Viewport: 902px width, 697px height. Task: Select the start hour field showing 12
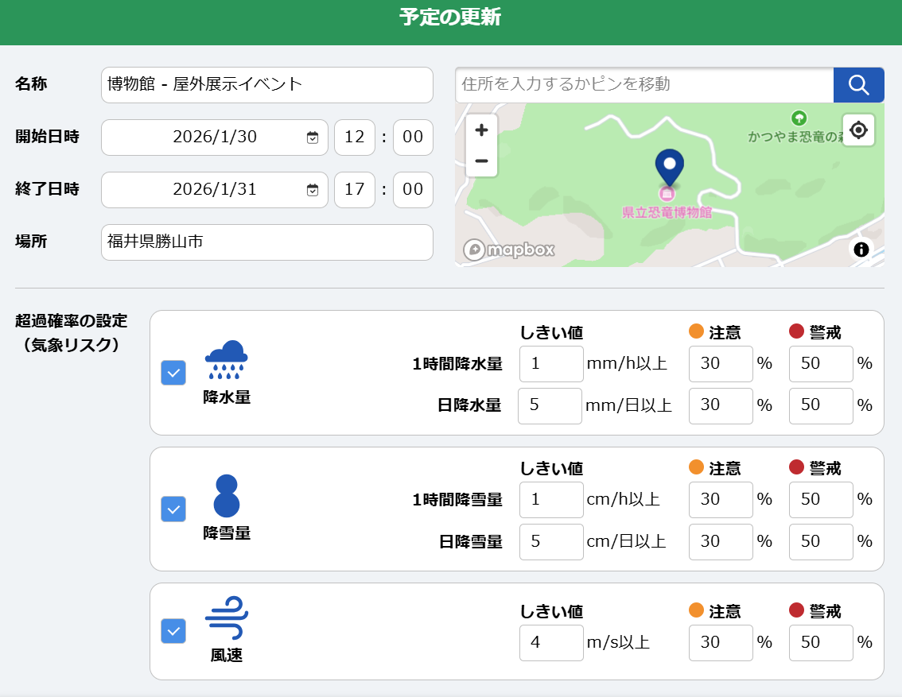tap(354, 137)
